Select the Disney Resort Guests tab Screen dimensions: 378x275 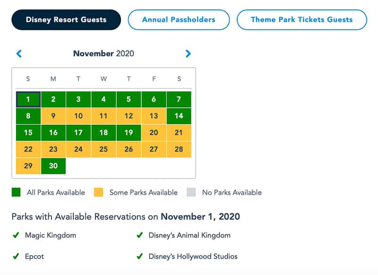[x=66, y=19]
